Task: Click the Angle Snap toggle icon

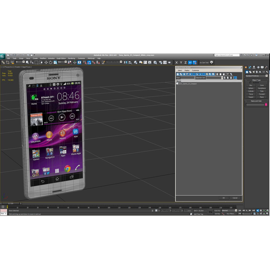Action: pyautogui.click(x=89, y=62)
